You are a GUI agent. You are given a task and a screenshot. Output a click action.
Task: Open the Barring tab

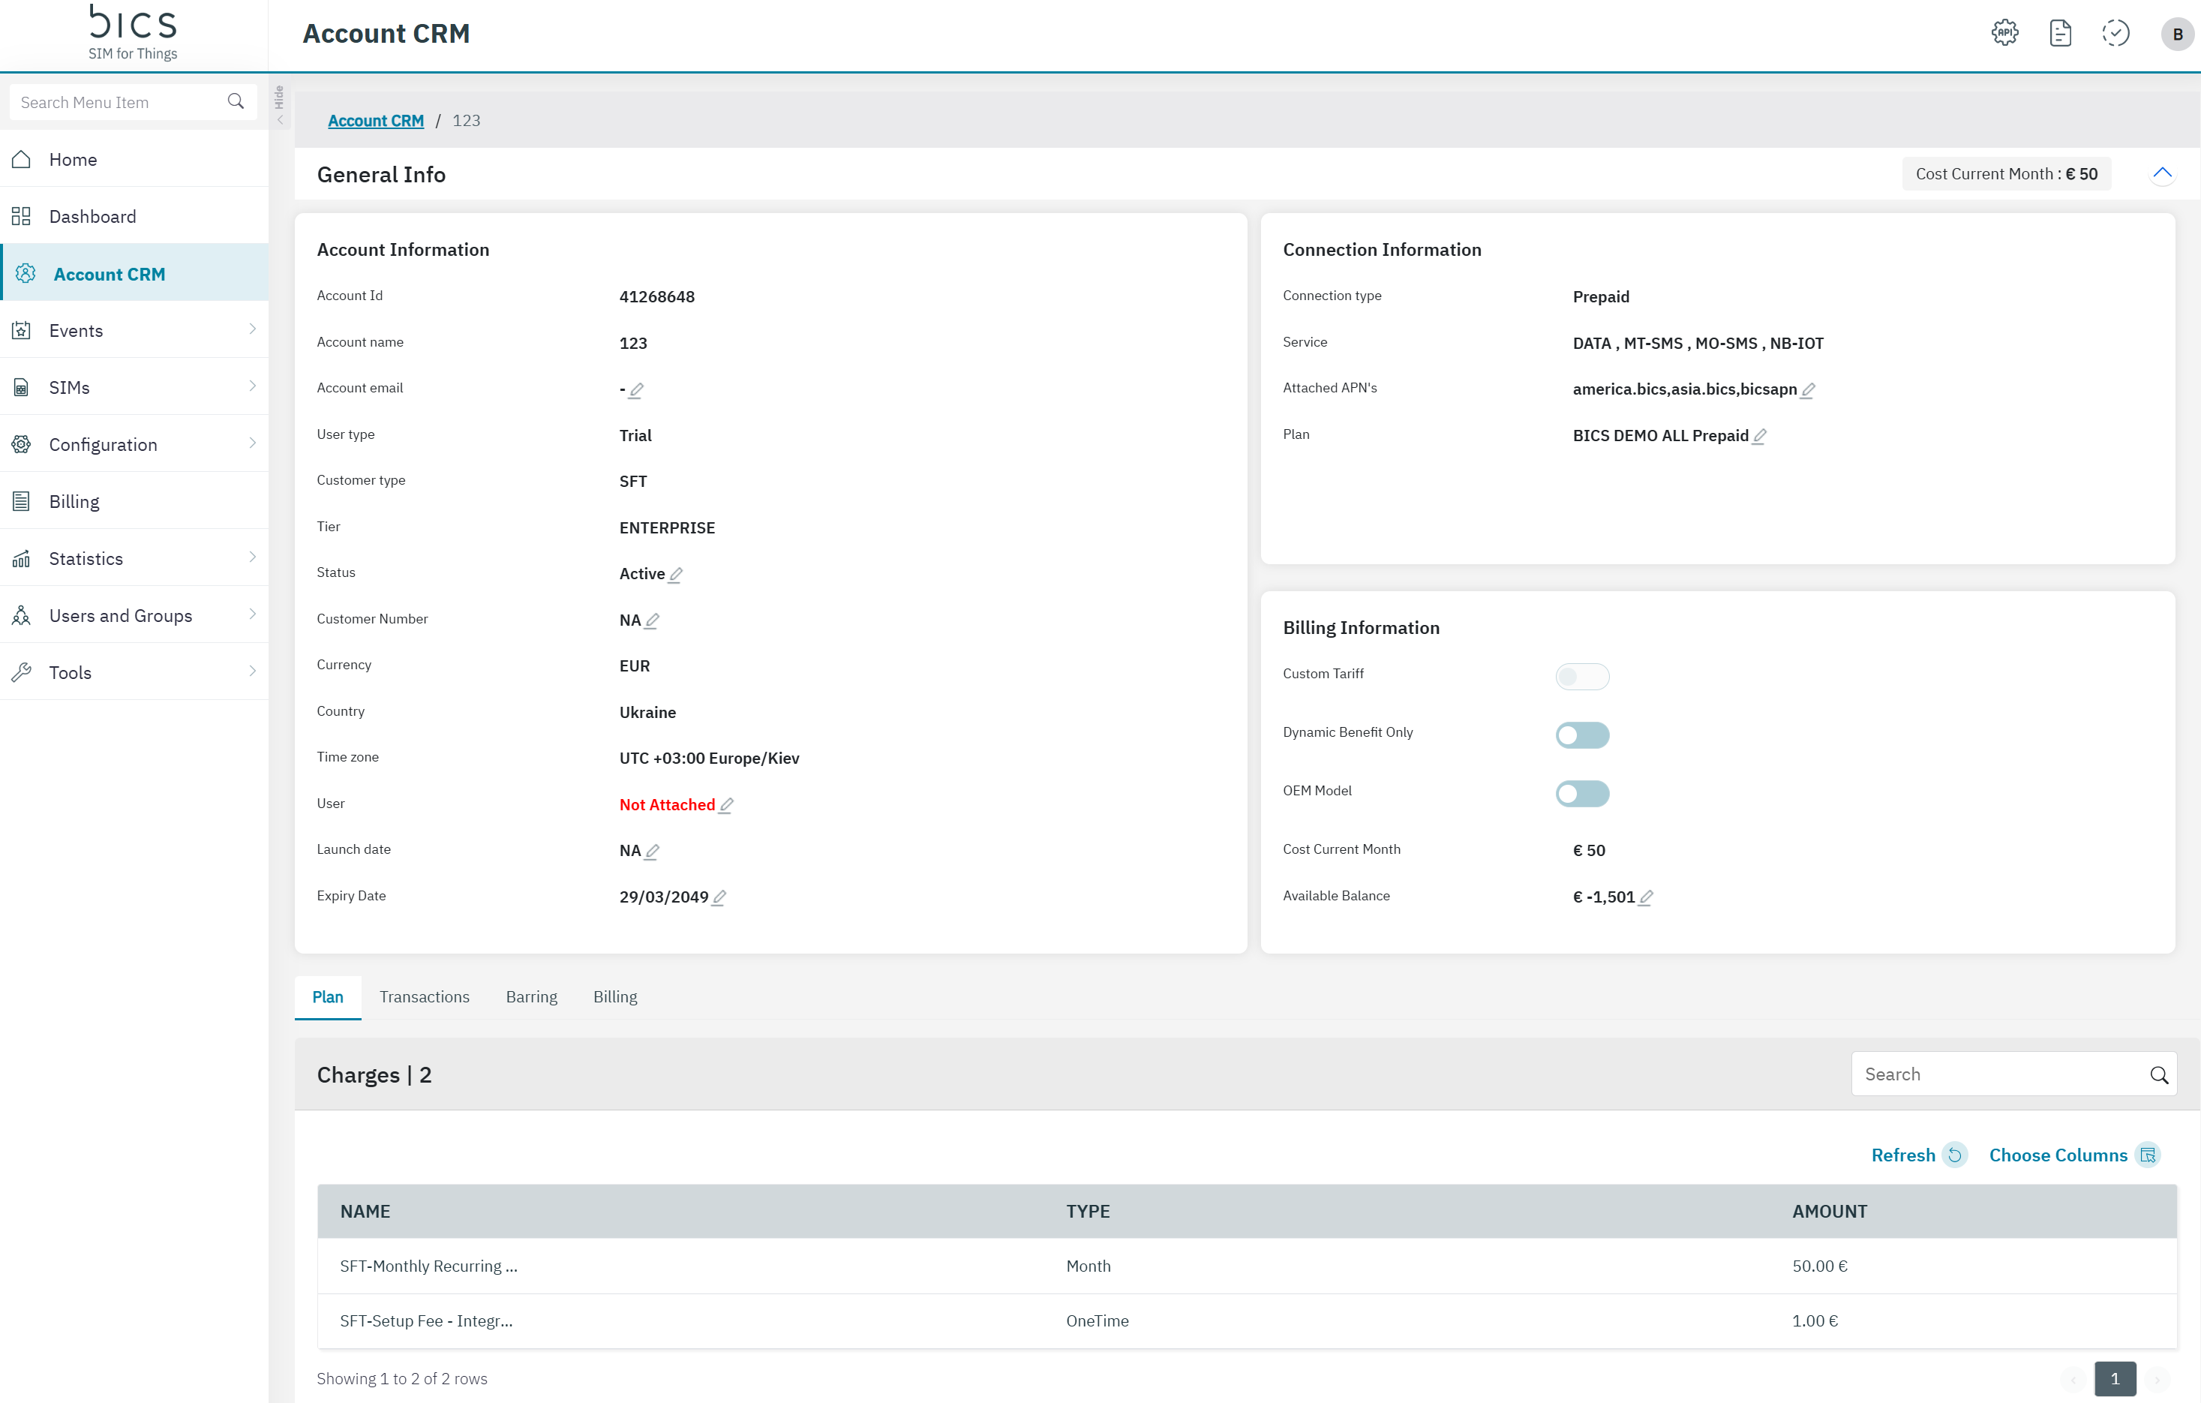531,996
